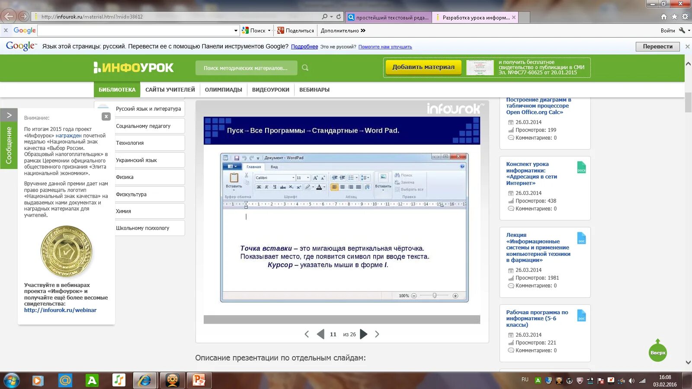Click the magnifier search icon in address bar

[325, 17]
